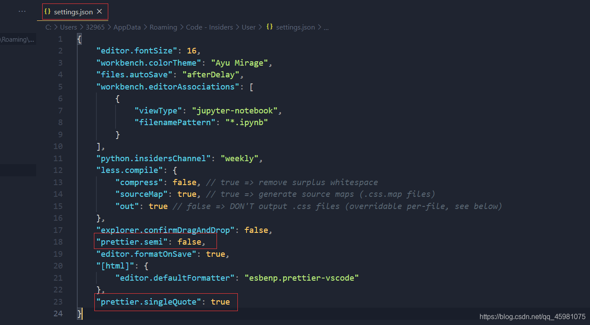
Task: Open the editor actions "…" menu
Action: tap(22, 10)
